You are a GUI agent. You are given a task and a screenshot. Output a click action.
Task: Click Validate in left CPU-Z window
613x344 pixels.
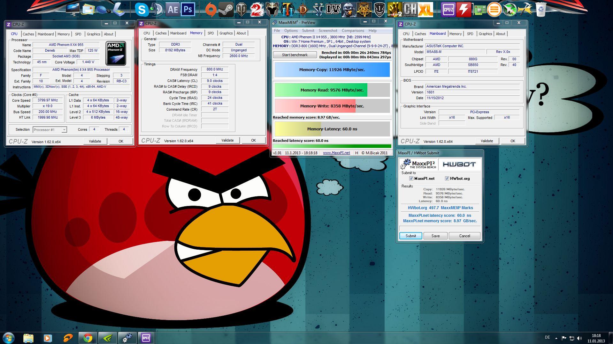click(95, 141)
